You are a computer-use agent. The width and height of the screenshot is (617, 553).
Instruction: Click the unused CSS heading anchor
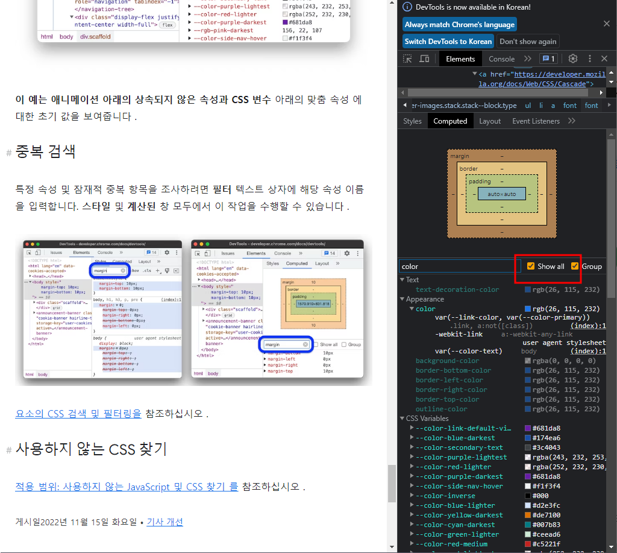pyautogui.click(x=9, y=450)
